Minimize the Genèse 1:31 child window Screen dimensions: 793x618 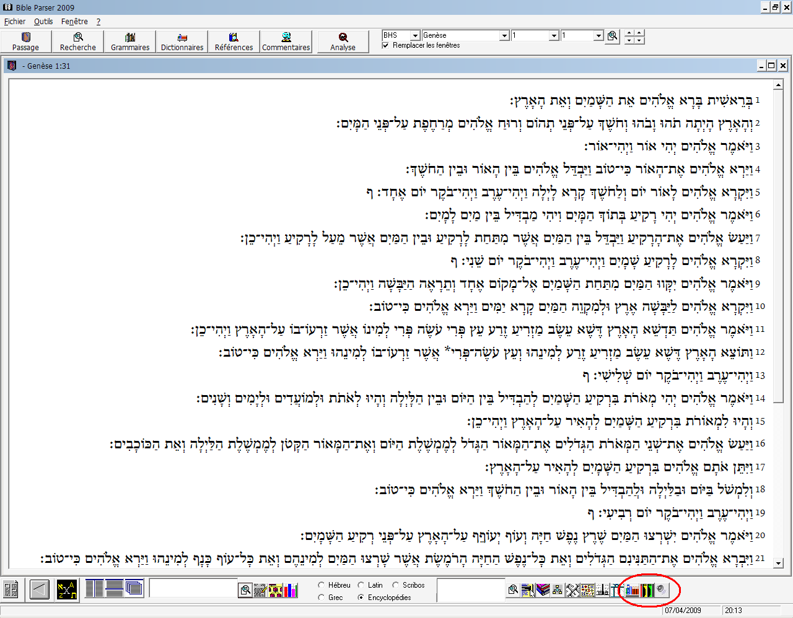pos(762,66)
